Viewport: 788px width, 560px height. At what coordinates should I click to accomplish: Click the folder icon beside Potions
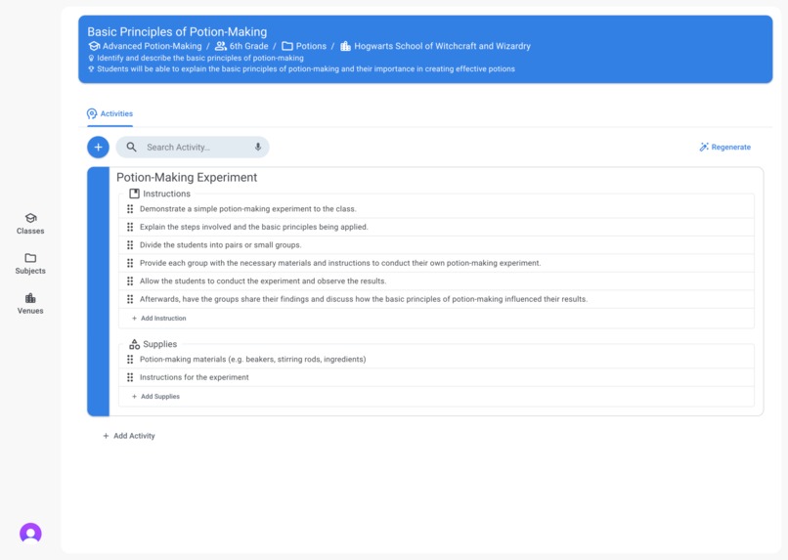click(x=287, y=46)
